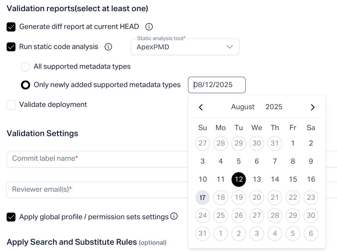Viewport: 337px width, 251px height.
Task: Enable the Validate deployment checkbox
Action: 11,105
